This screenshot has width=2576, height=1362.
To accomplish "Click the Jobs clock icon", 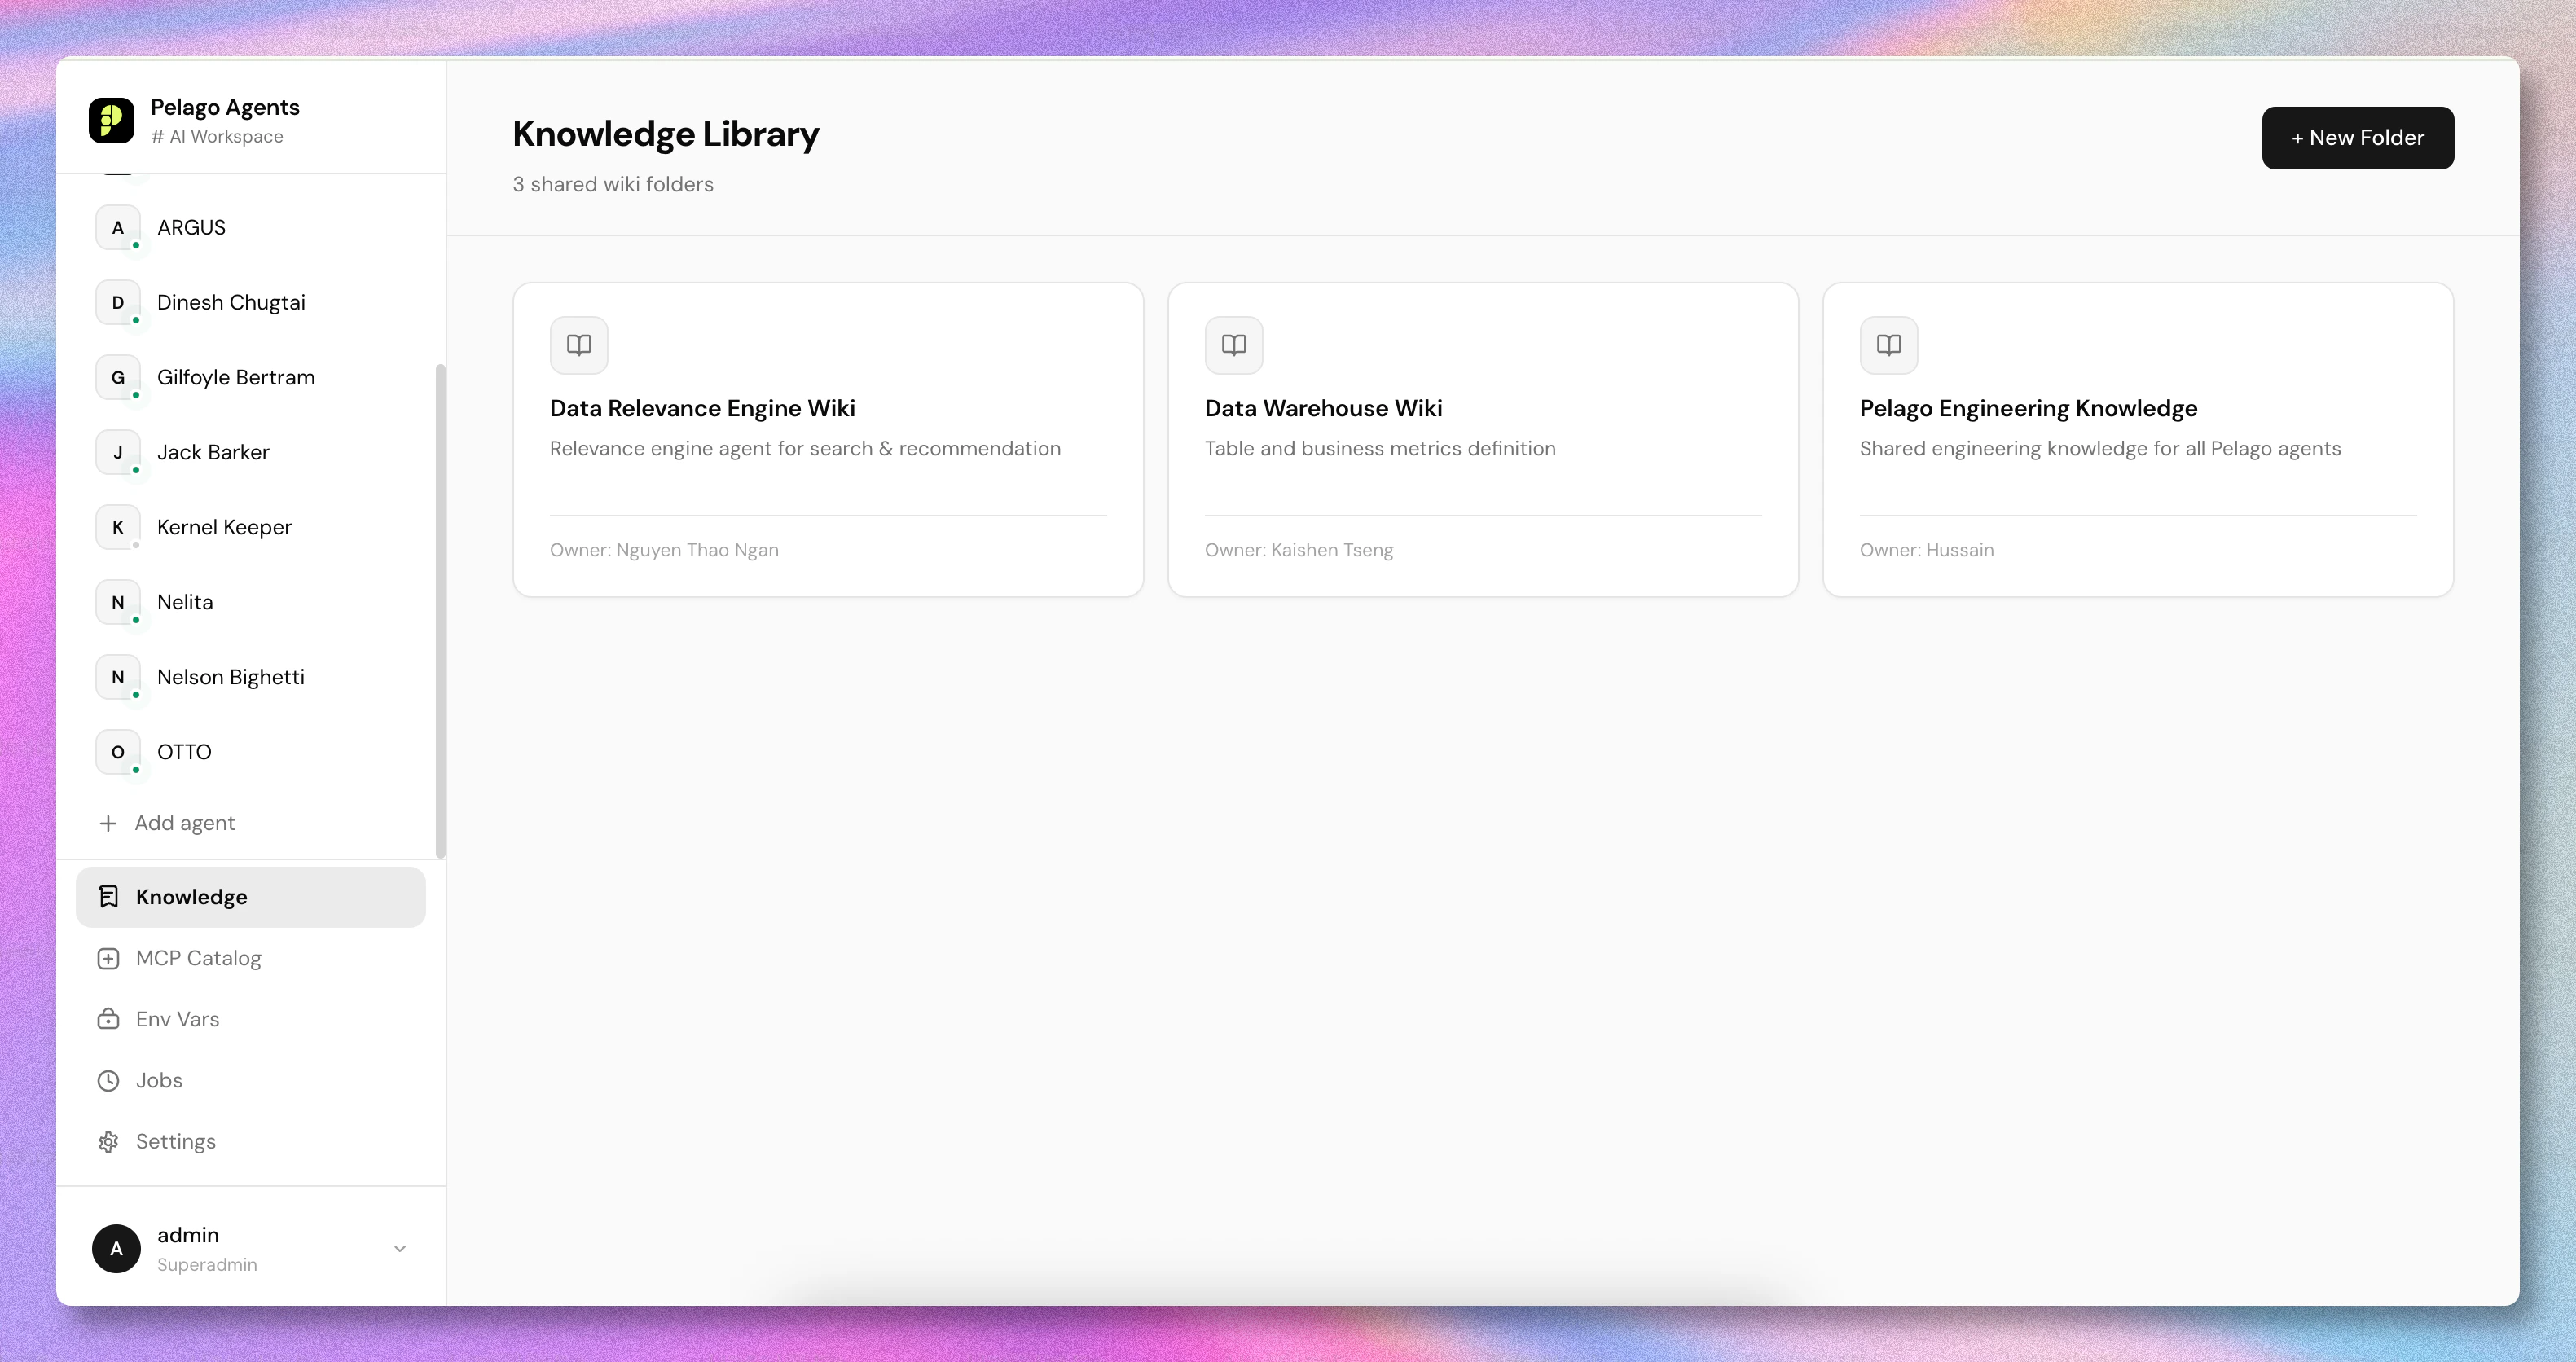I will (x=108, y=1080).
